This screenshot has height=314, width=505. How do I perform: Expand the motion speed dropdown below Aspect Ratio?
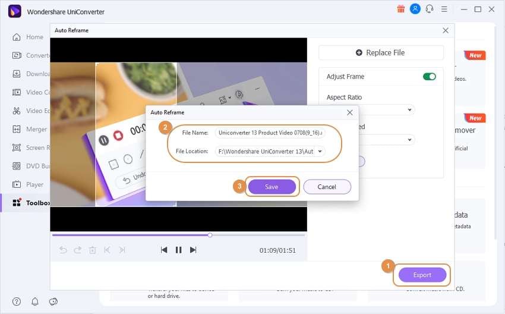coord(409,140)
